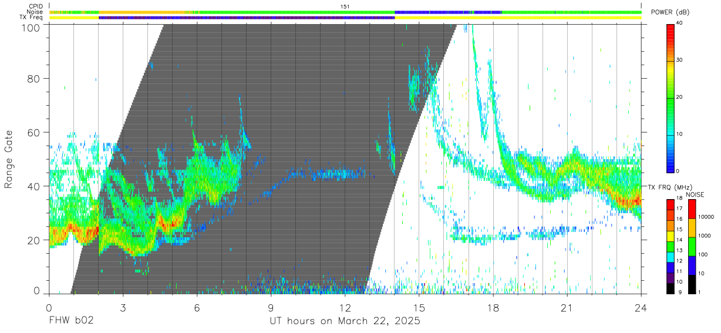
Task: Click the 100 tick on Range Gate axis
Action: point(32,27)
